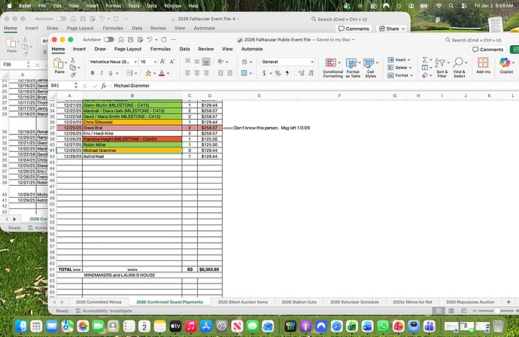Click Comments button in front window
Screen dimensions: 519x337
[x=488, y=50]
